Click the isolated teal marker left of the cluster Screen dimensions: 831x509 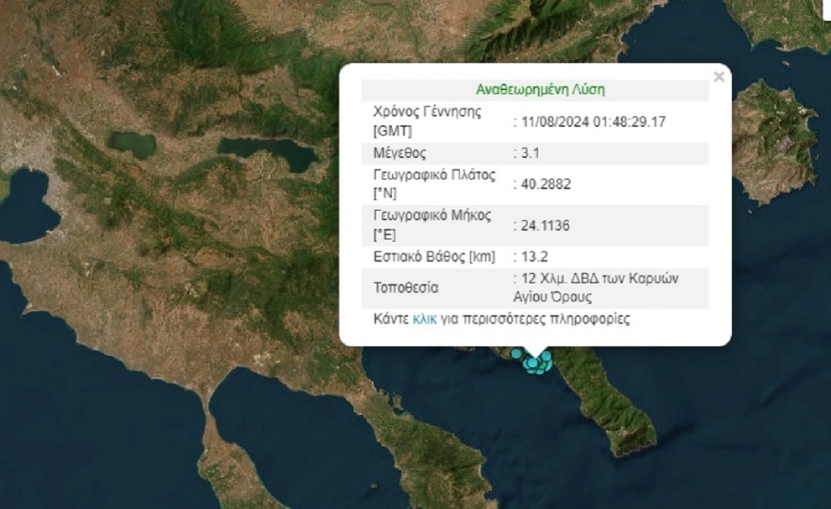(516, 353)
